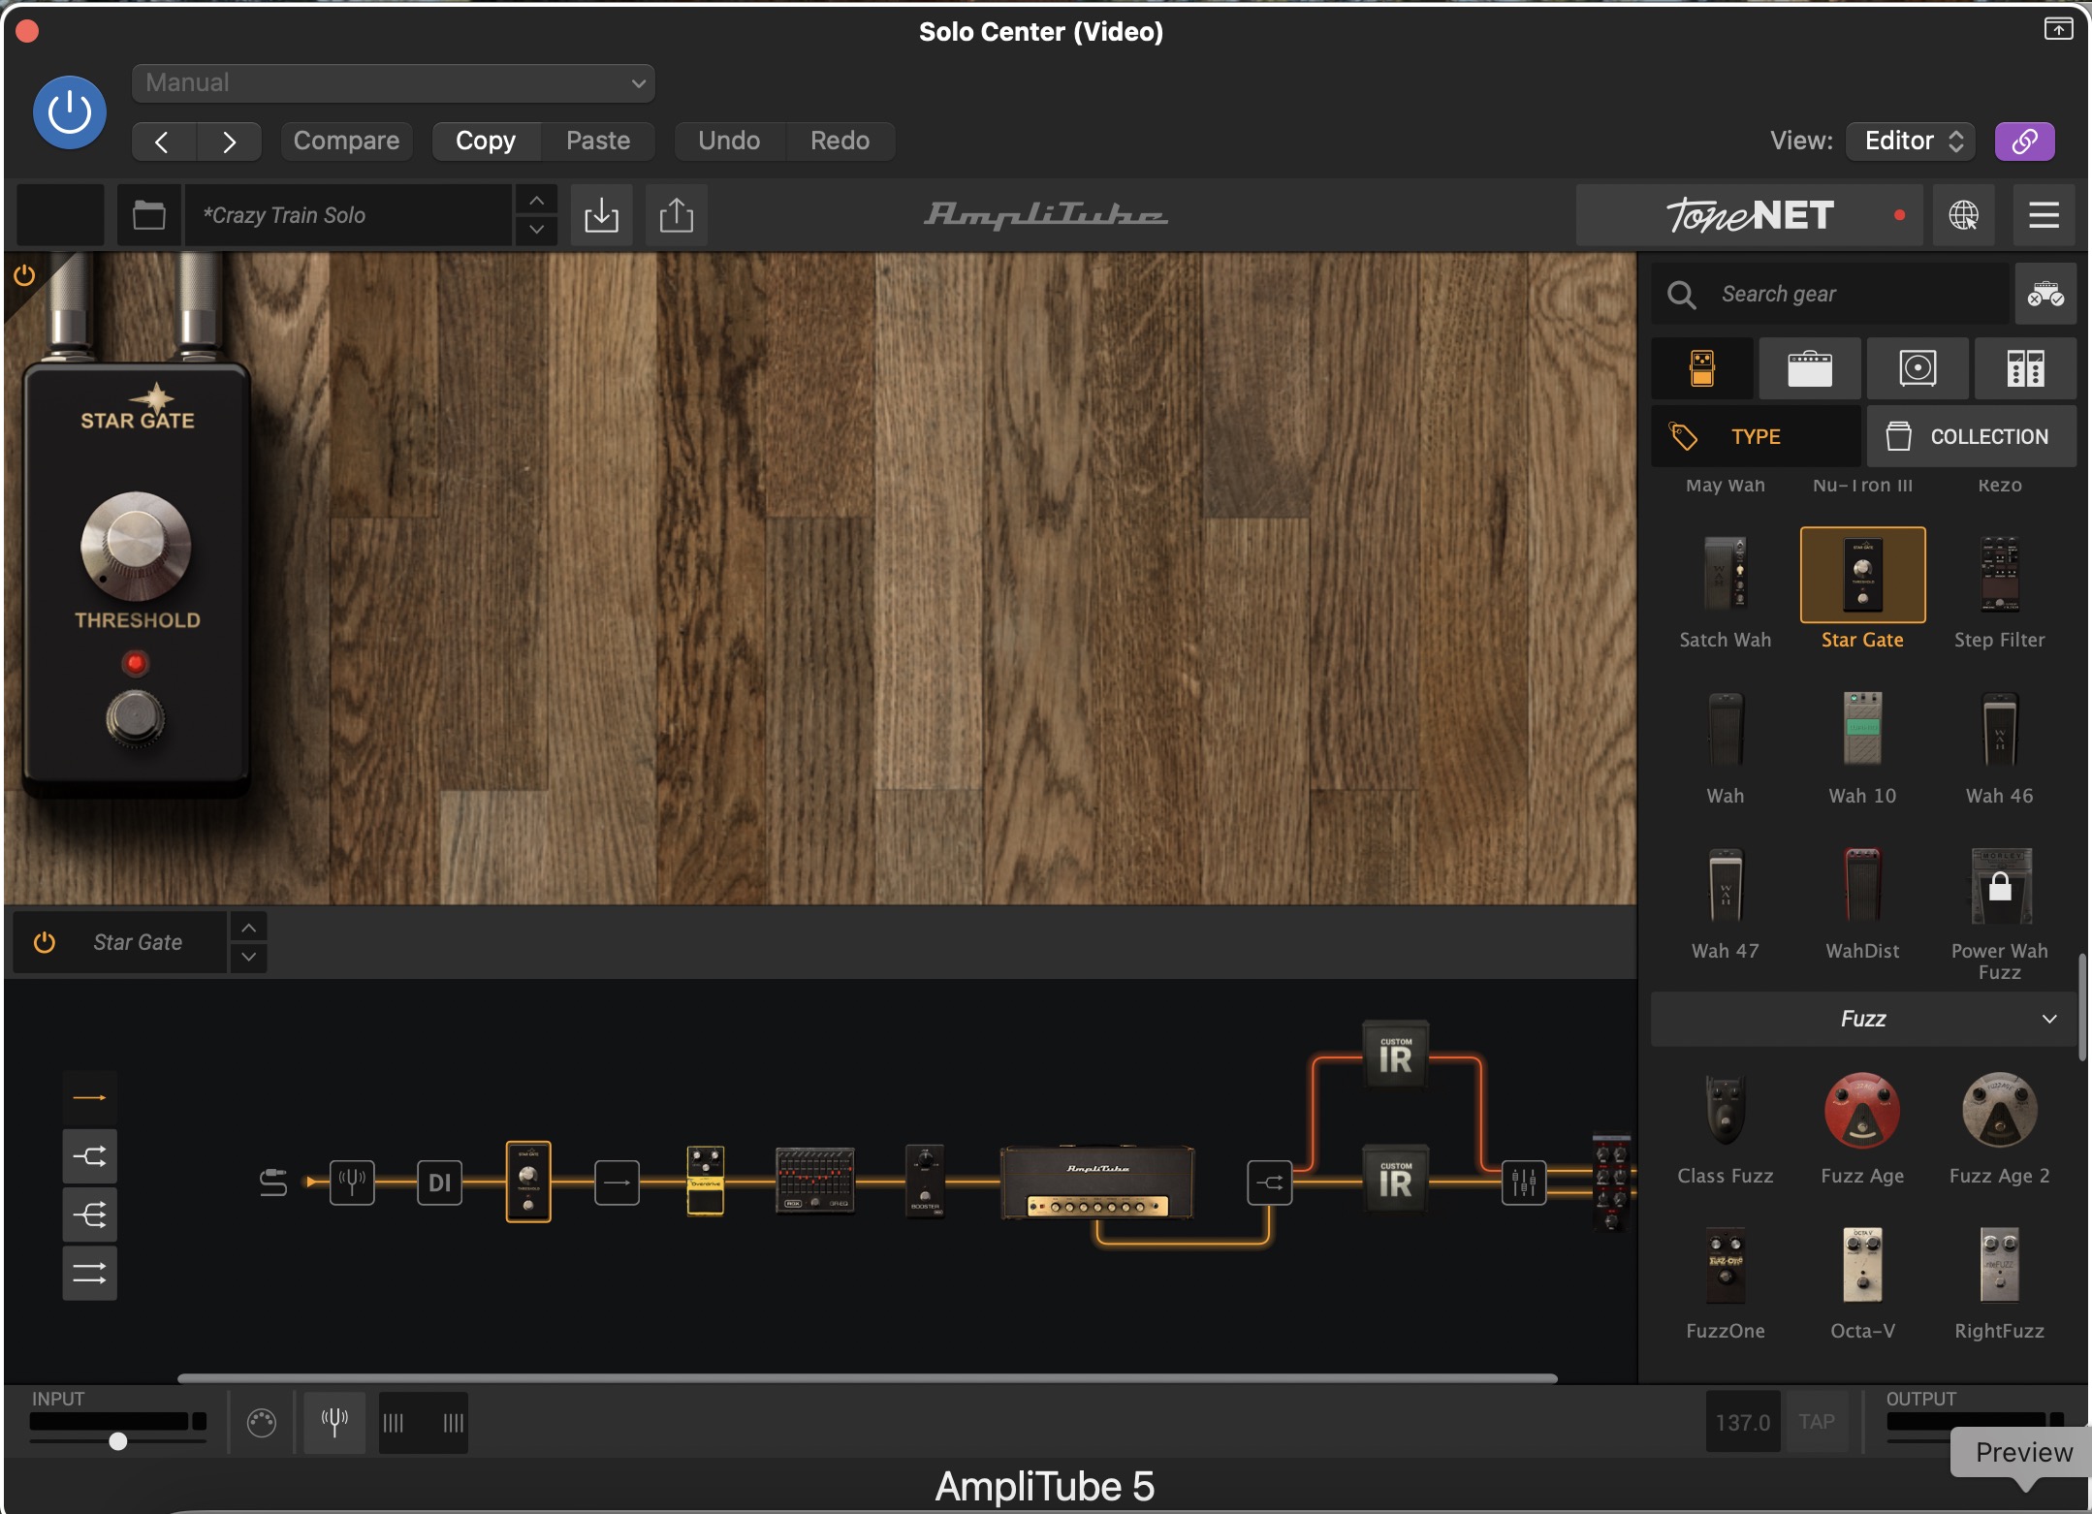
Task: Open the Manual preset dropdown
Action: (x=394, y=83)
